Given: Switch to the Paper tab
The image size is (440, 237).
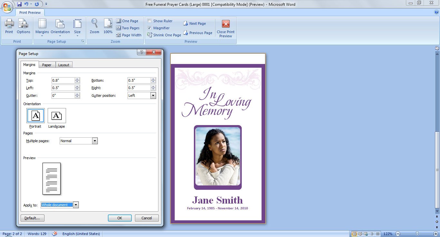Looking at the screenshot, I should click(47, 65).
